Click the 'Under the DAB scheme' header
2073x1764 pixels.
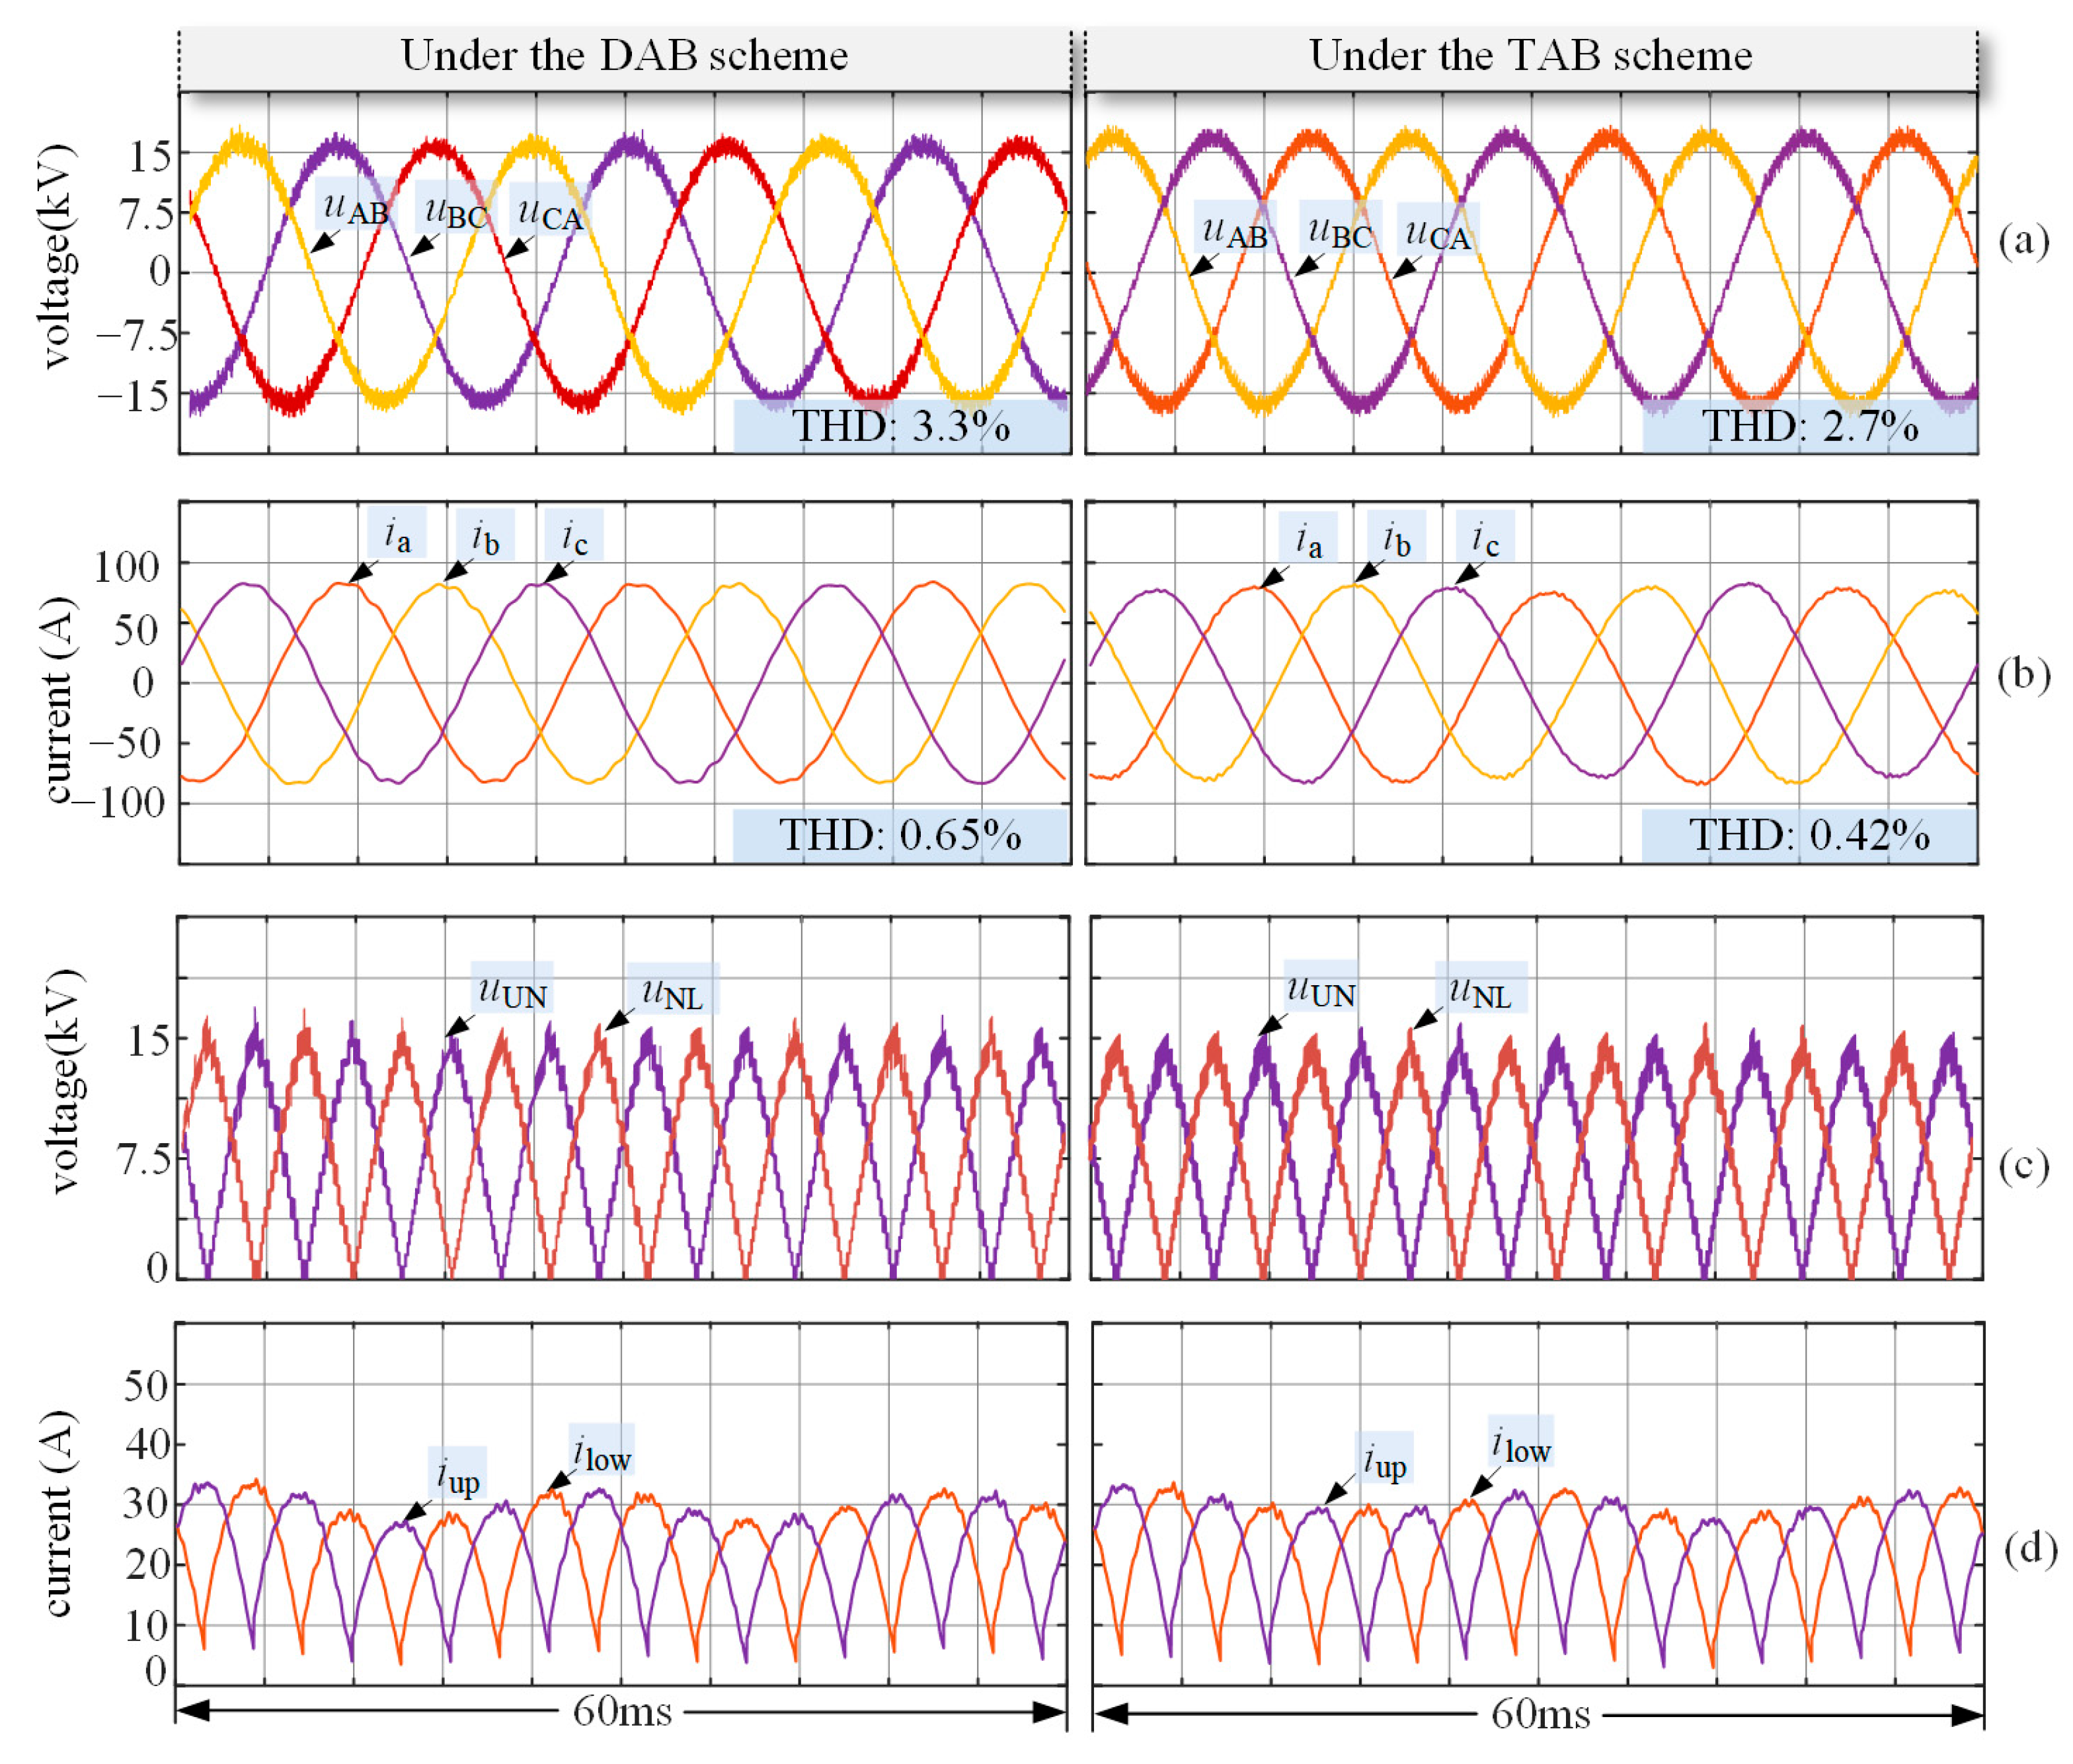click(x=624, y=56)
